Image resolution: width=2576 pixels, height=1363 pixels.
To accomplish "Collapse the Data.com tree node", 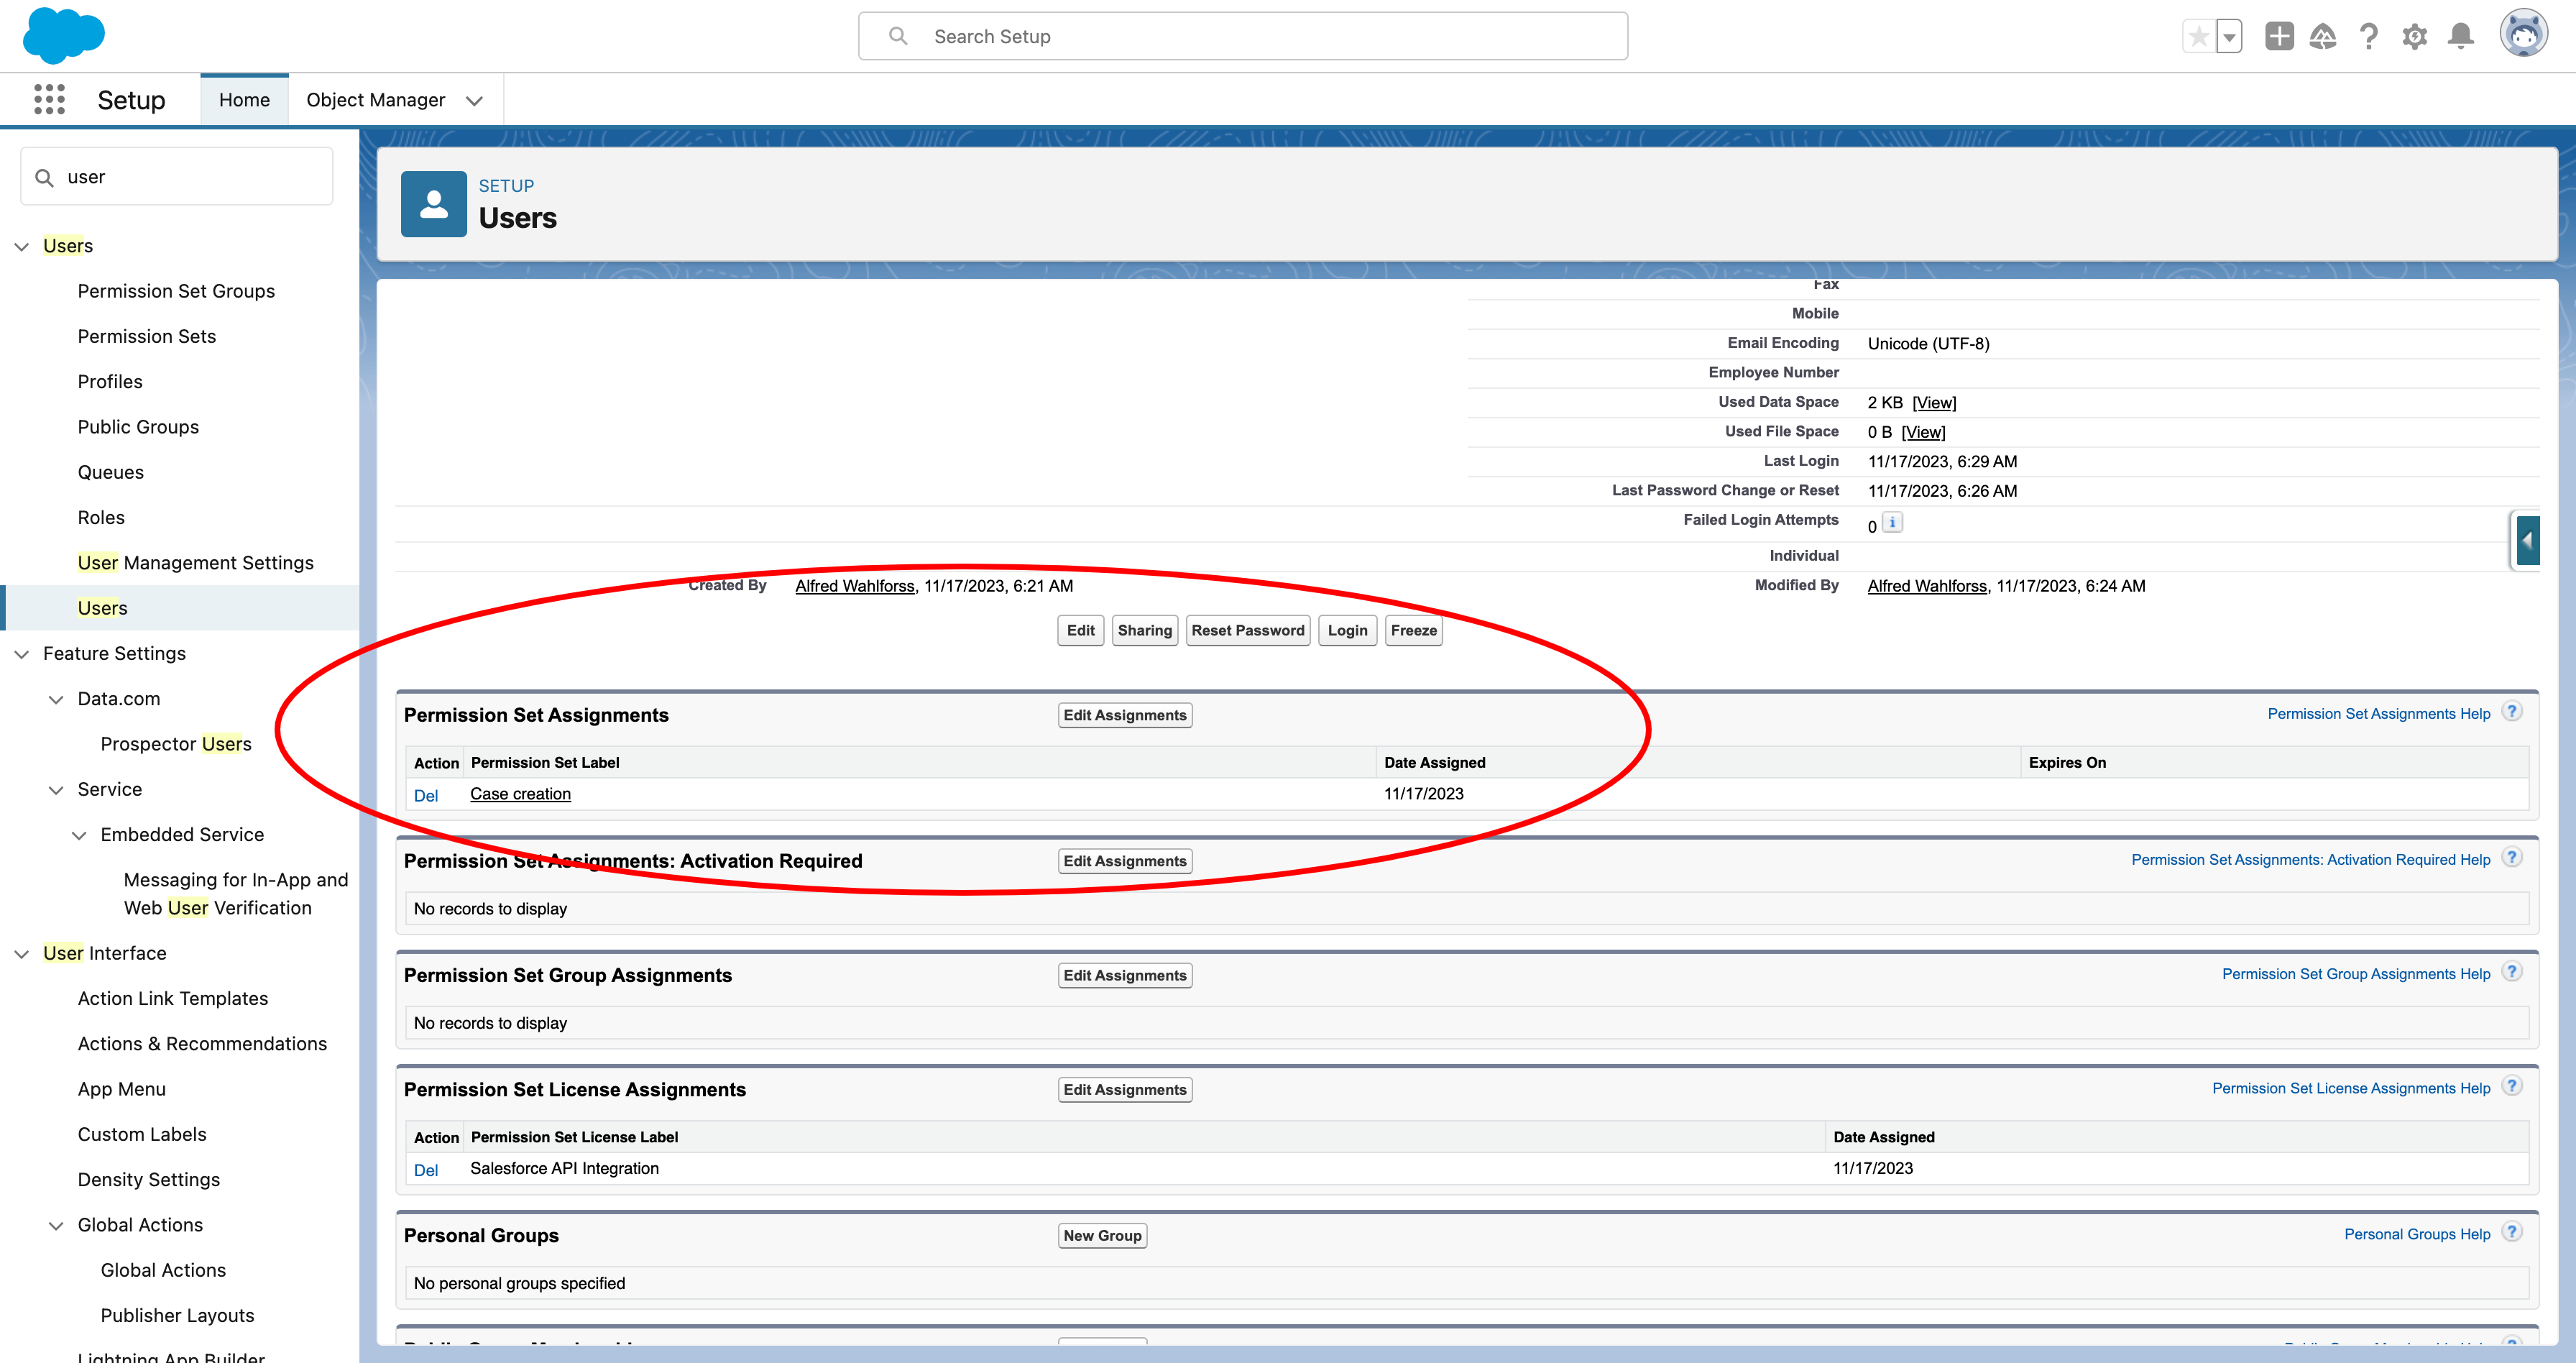I will coord(57,699).
